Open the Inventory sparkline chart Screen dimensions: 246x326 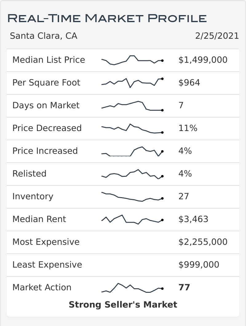pos(132,196)
